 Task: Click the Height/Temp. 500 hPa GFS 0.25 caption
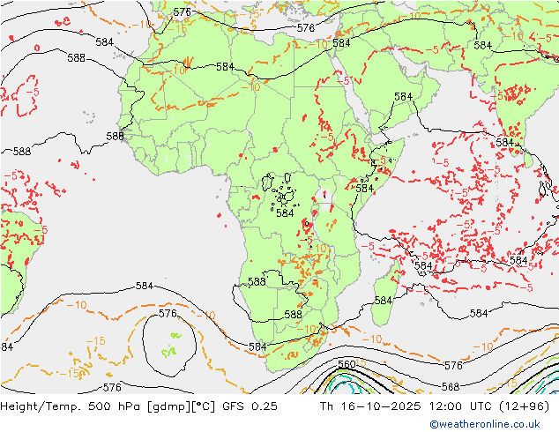[x=138, y=406]
